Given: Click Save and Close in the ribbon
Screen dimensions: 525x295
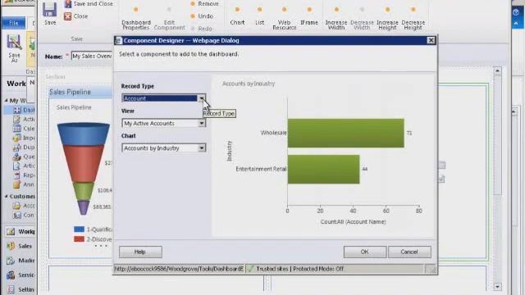Looking at the screenshot, I should (88, 4).
